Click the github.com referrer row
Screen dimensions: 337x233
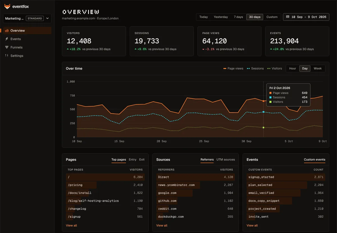coord(196,201)
